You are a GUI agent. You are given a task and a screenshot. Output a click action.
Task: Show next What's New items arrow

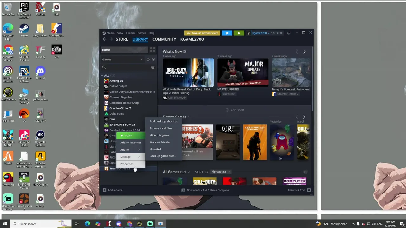[x=304, y=52]
